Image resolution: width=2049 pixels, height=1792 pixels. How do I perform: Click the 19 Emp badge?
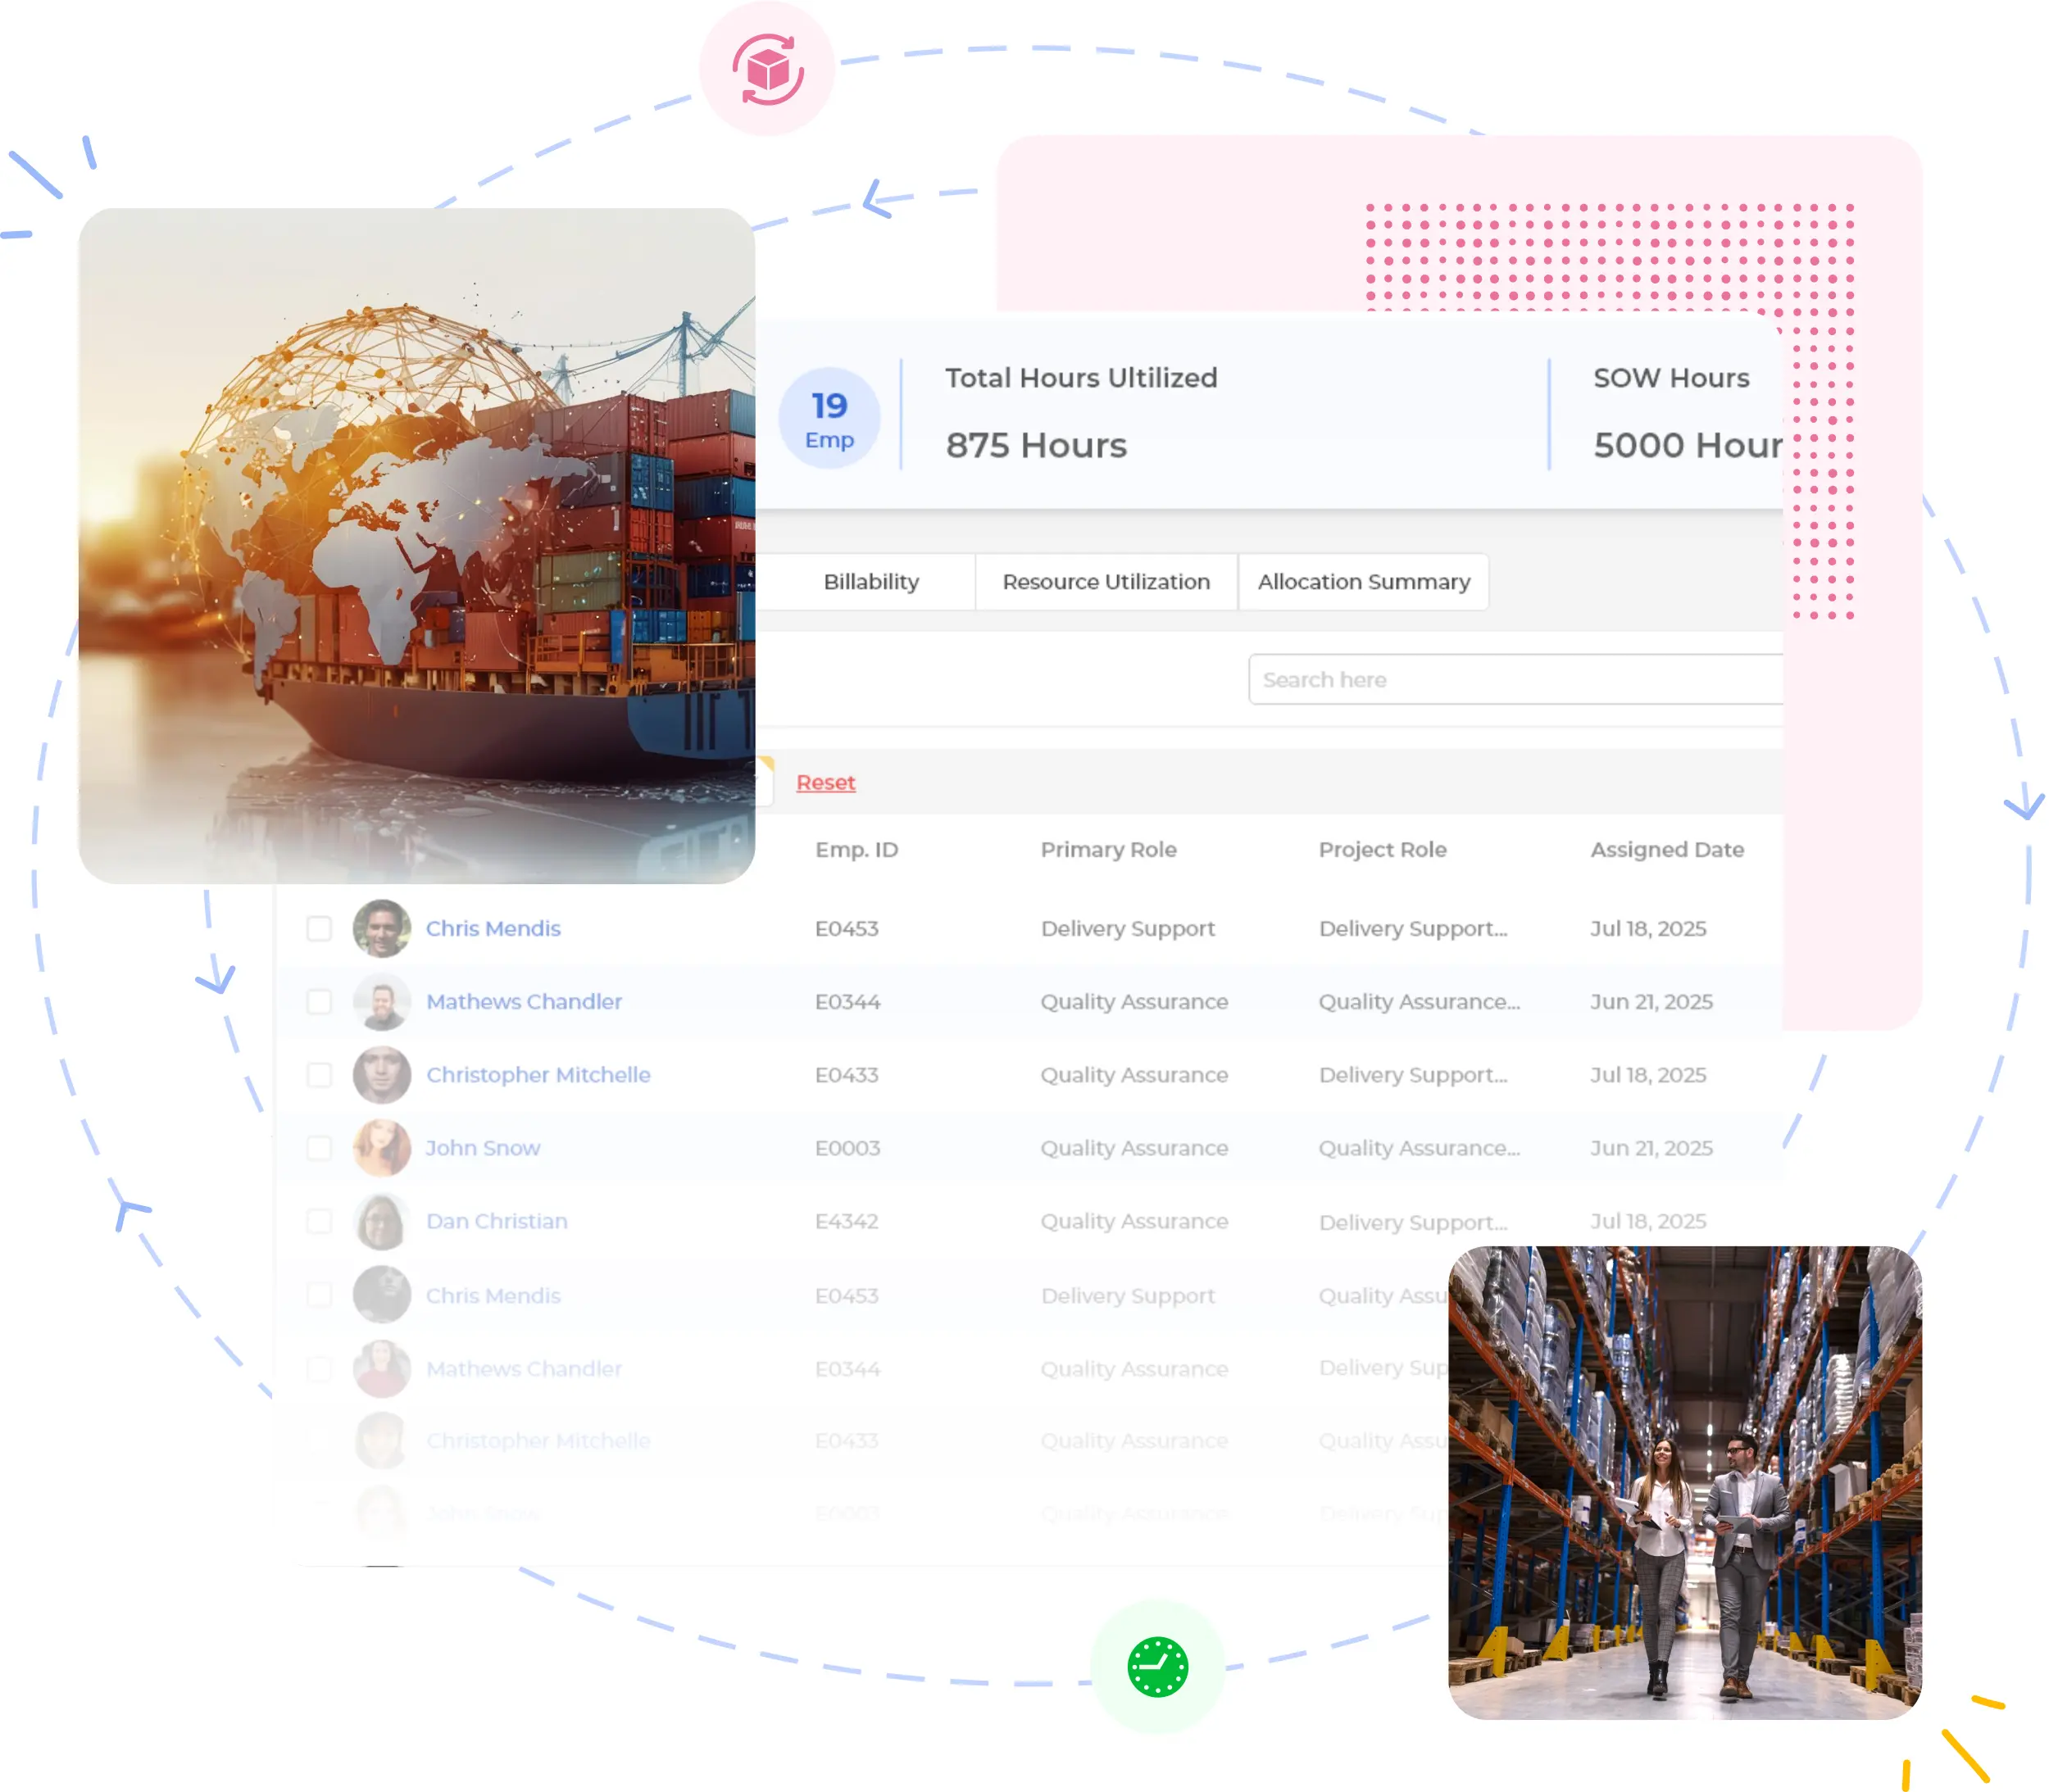coord(829,419)
